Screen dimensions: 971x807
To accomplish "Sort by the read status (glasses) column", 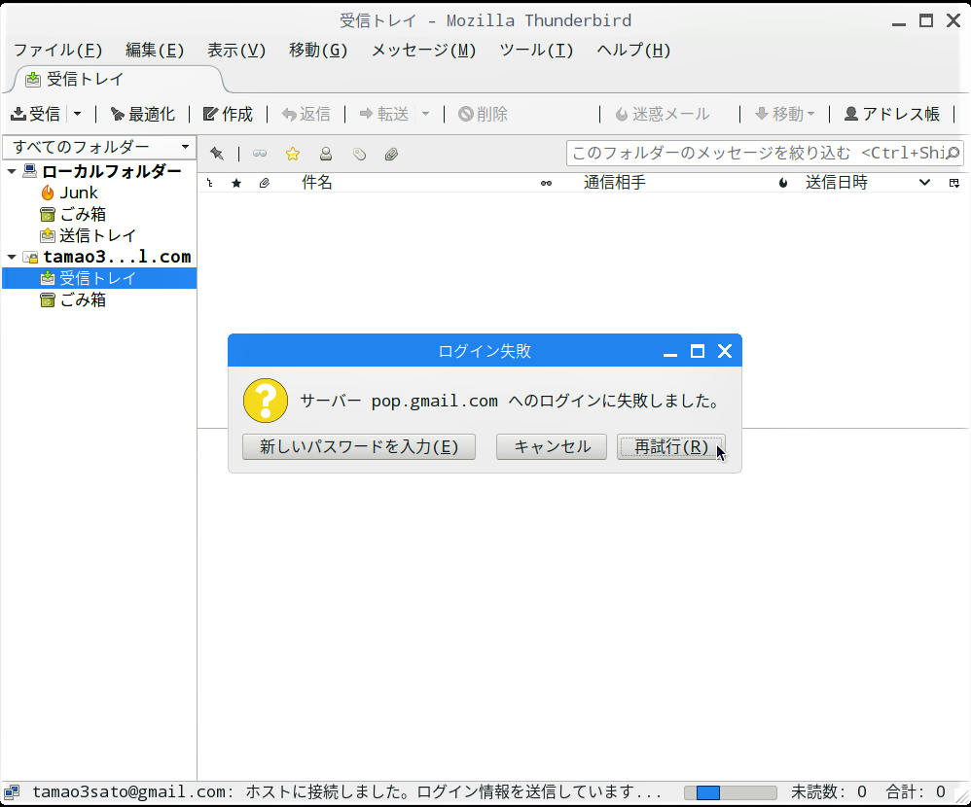I will (546, 183).
